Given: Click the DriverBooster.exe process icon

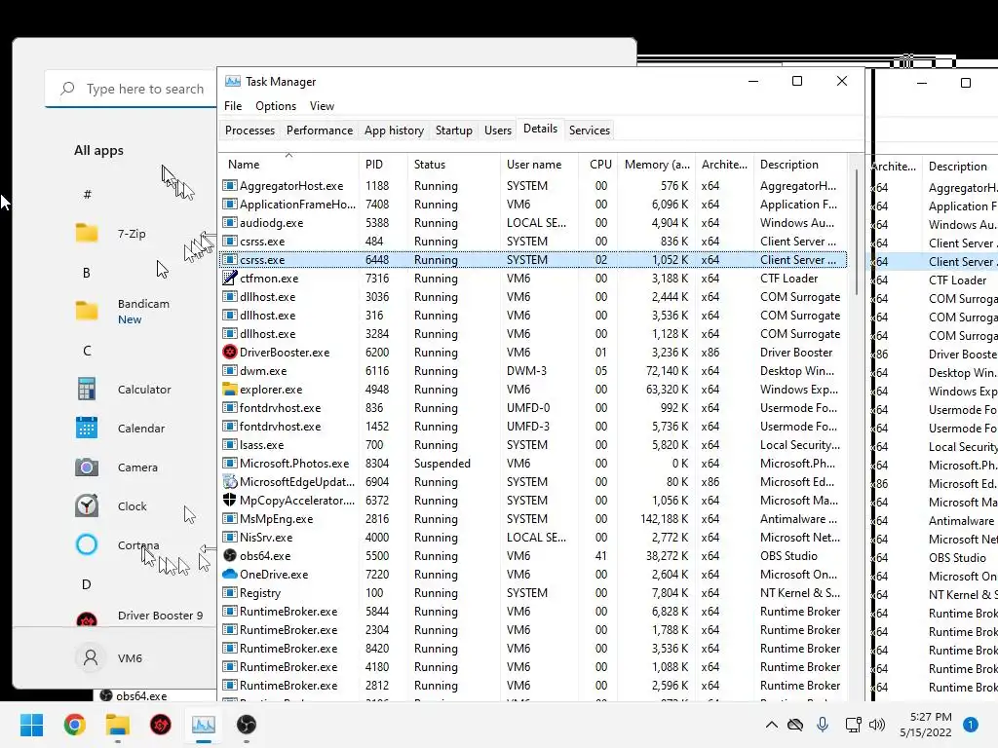Looking at the screenshot, I should (x=230, y=352).
